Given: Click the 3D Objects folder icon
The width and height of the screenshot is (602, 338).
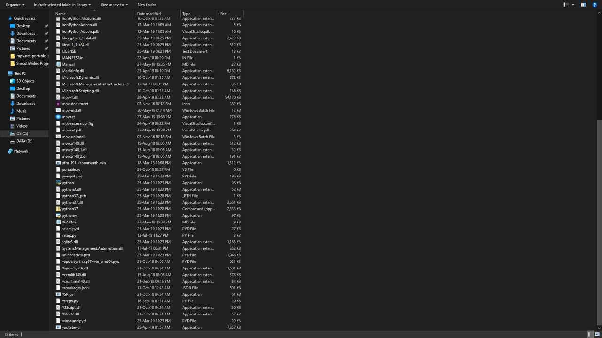Looking at the screenshot, I should click(13, 81).
